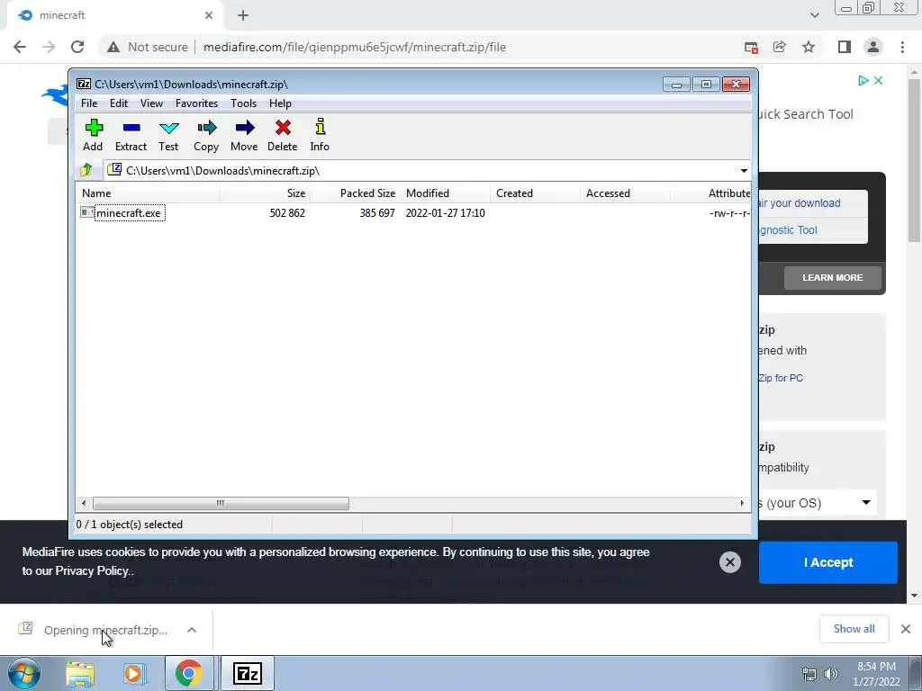The height and width of the screenshot is (691, 922).
Task: Close the advertisement with the X icon
Action: (879, 80)
